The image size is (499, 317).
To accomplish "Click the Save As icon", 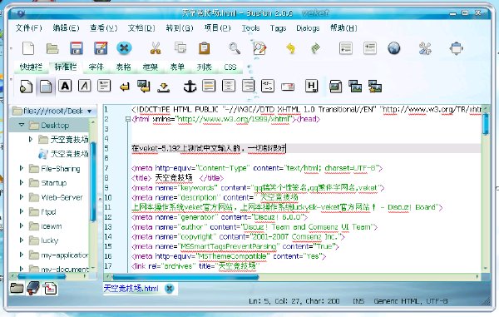I will coord(101,48).
